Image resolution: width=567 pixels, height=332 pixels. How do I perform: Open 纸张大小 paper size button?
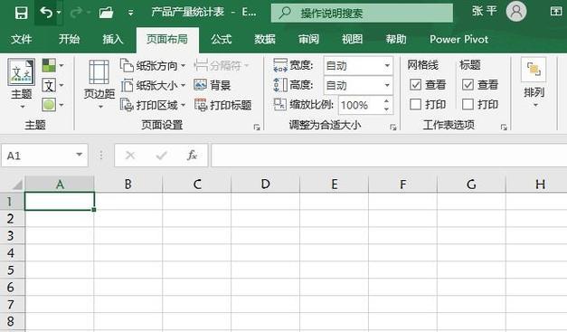tap(153, 85)
